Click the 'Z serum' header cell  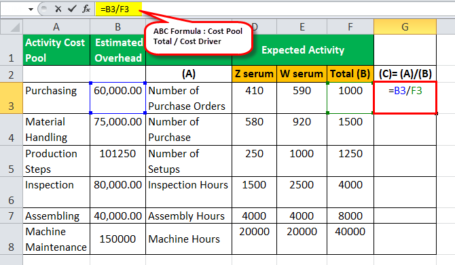tap(254, 74)
